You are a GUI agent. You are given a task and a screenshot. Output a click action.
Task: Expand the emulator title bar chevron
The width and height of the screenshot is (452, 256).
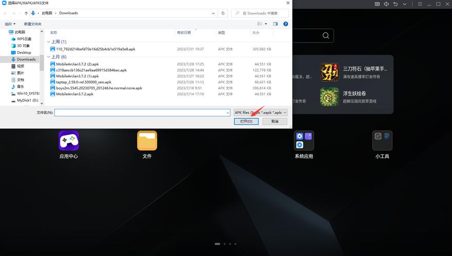tap(405, 4)
